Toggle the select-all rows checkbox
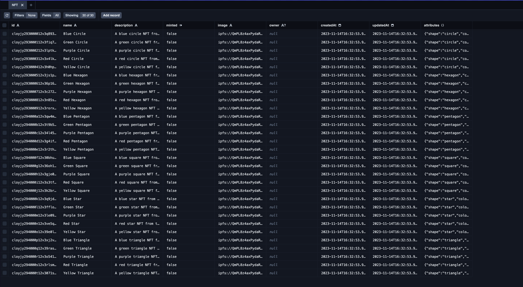The height and width of the screenshot is (287, 523). tap(4, 25)
